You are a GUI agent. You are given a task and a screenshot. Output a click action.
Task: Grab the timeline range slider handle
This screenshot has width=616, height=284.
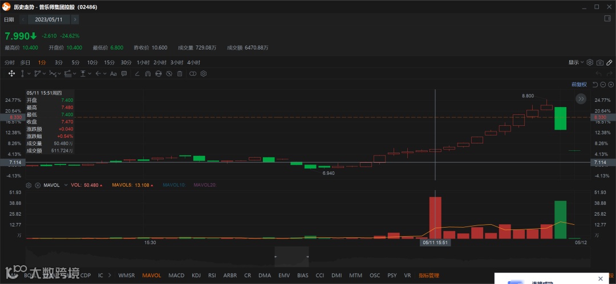(291, 257)
